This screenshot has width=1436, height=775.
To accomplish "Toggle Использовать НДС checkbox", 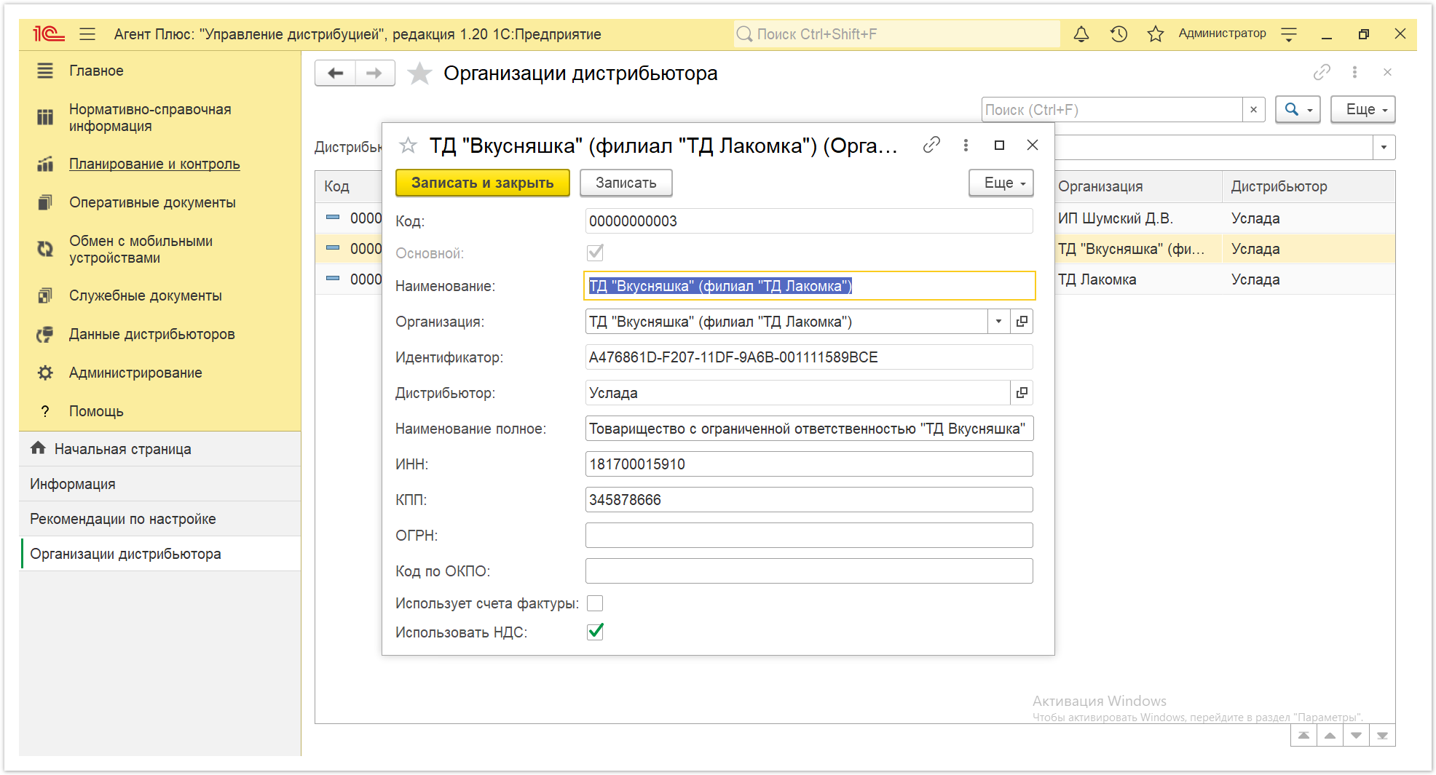I will click(595, 632).
